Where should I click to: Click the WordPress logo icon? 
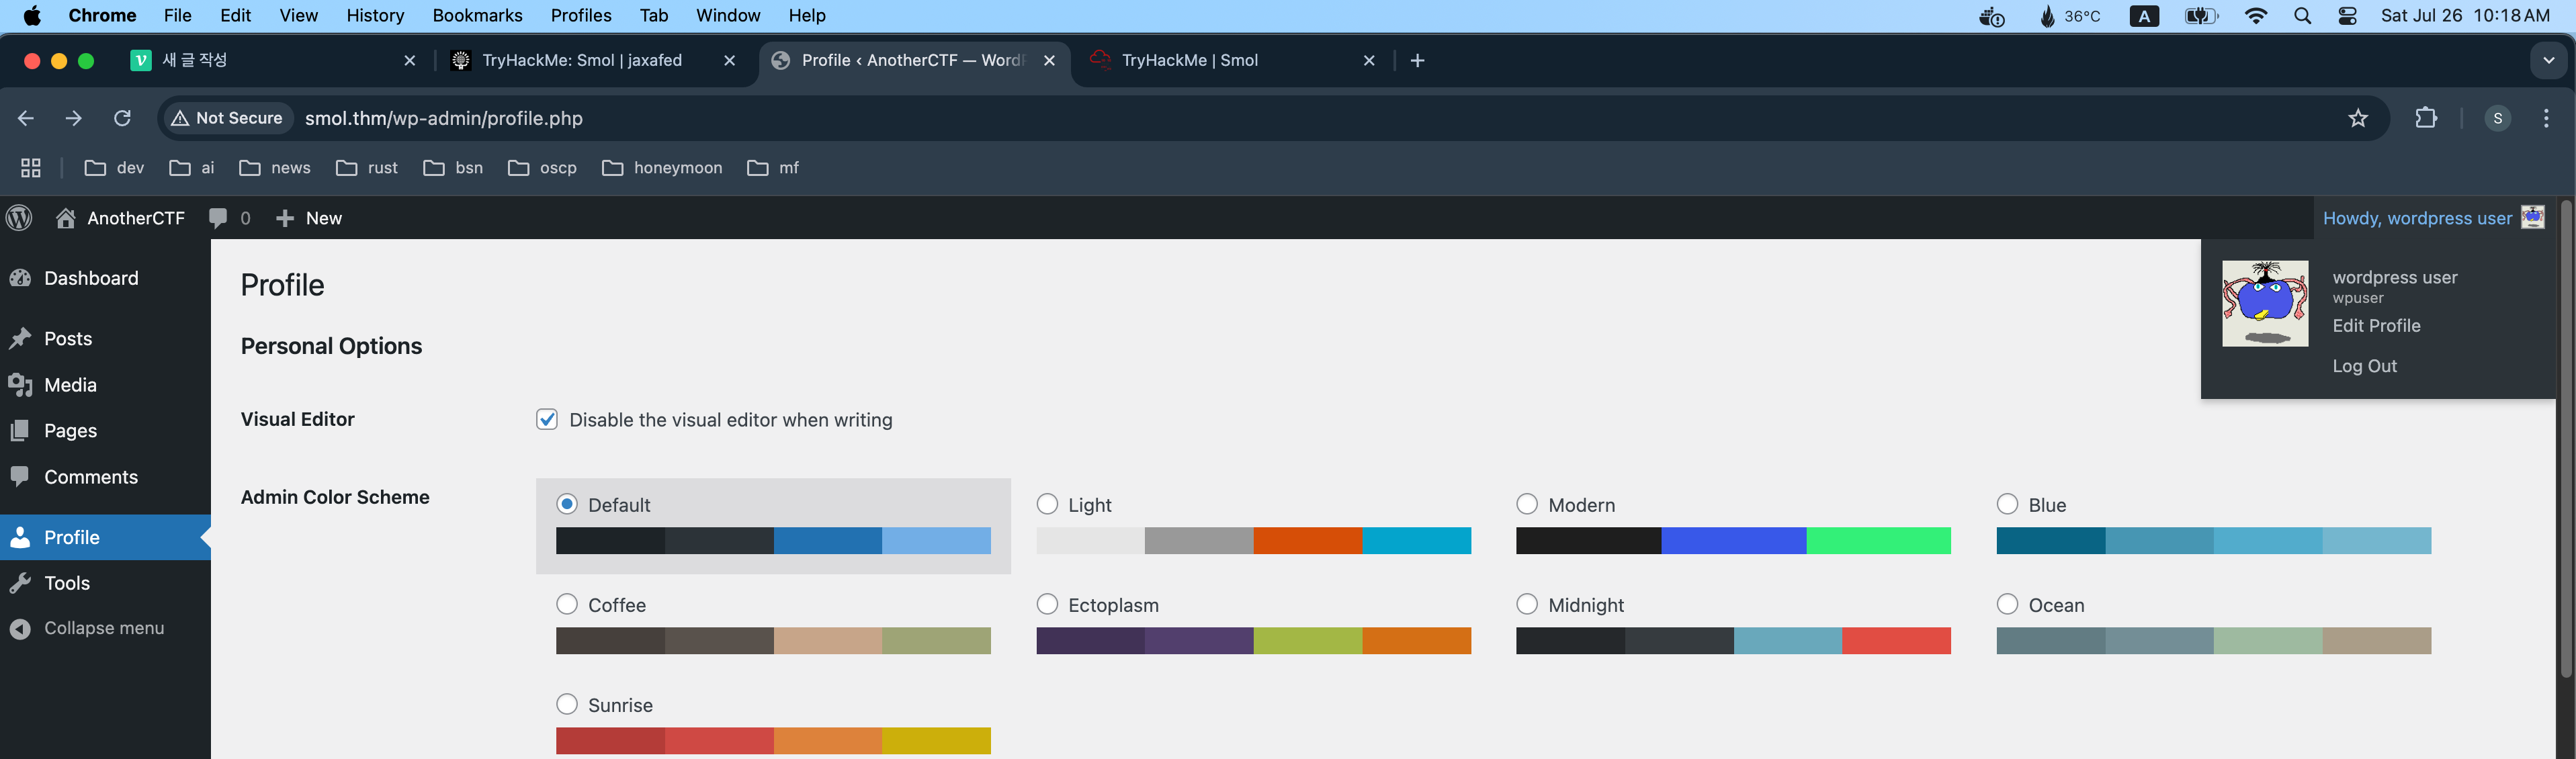(19, 218)
